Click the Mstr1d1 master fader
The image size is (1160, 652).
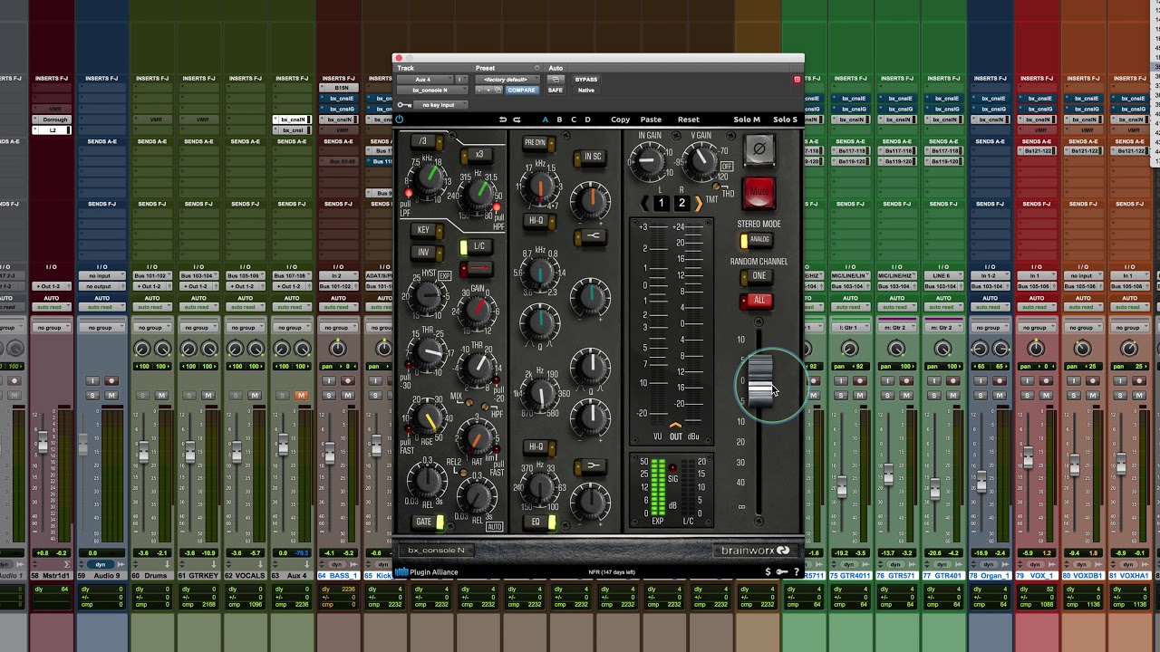(x=43, y=444)
